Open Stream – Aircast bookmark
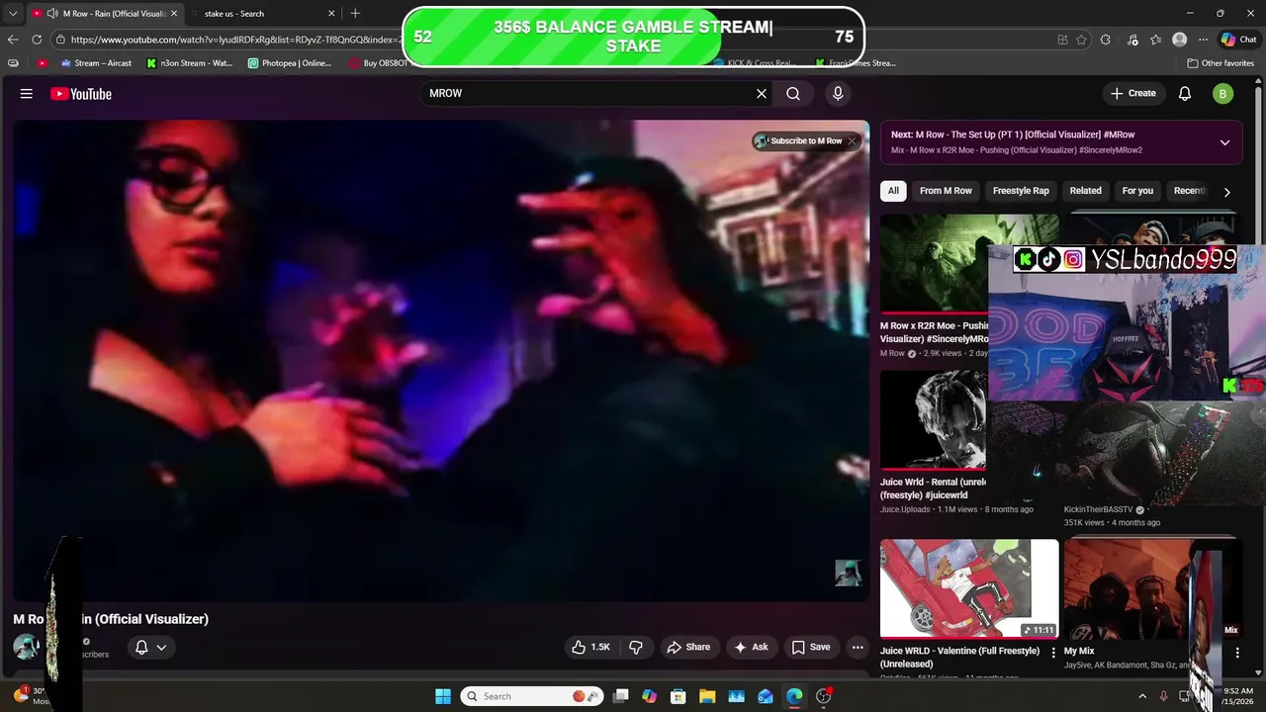 [96, 62]
